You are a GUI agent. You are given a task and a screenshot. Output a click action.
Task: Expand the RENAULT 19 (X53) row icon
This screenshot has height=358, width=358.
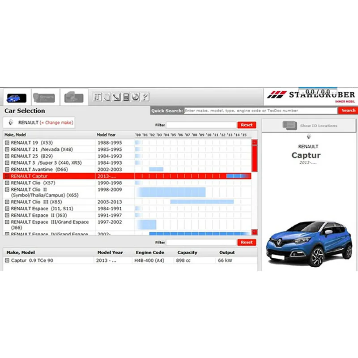tap(7, 143)
